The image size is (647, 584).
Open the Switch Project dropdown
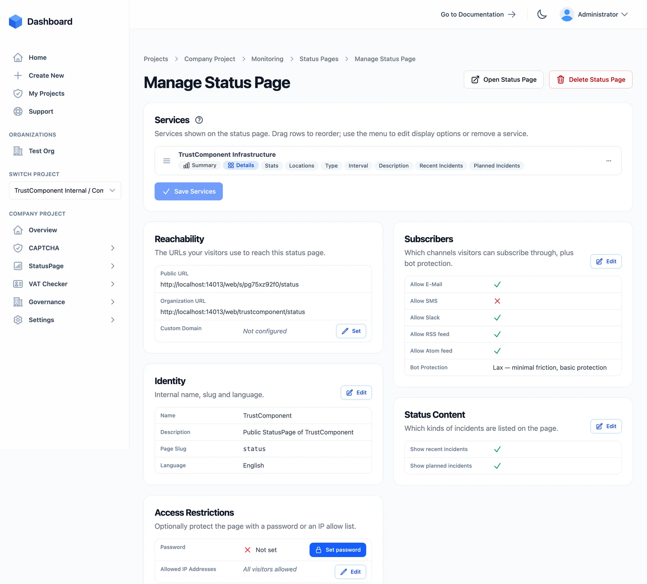tap(65, 190)
